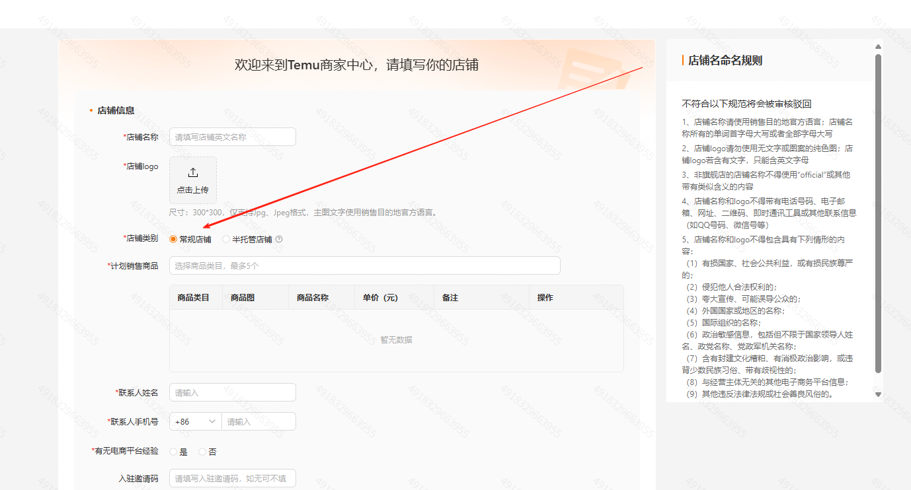
Task: Click the 店铺名称 input field
Action: (233, 137)
